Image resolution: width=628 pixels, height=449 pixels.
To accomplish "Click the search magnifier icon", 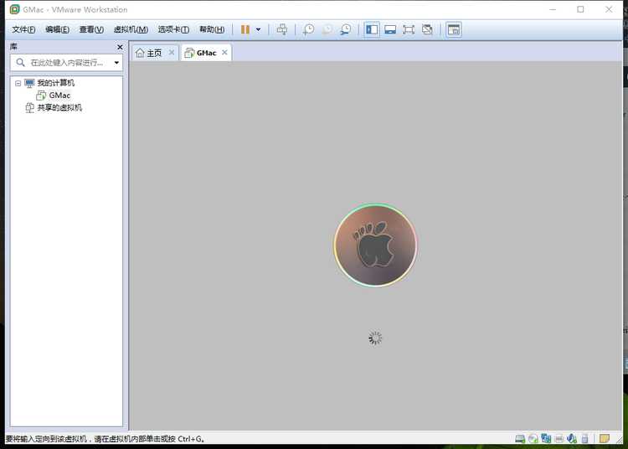I will pos(20,63).
